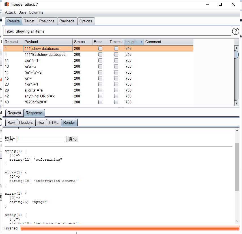Select row with payload a'or' 1=1--
Screen dimensions: 242x234
pyautogui.click(x=98, y=60)
